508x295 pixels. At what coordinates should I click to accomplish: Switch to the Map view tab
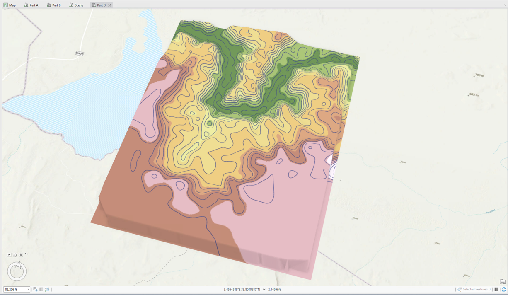10,5
